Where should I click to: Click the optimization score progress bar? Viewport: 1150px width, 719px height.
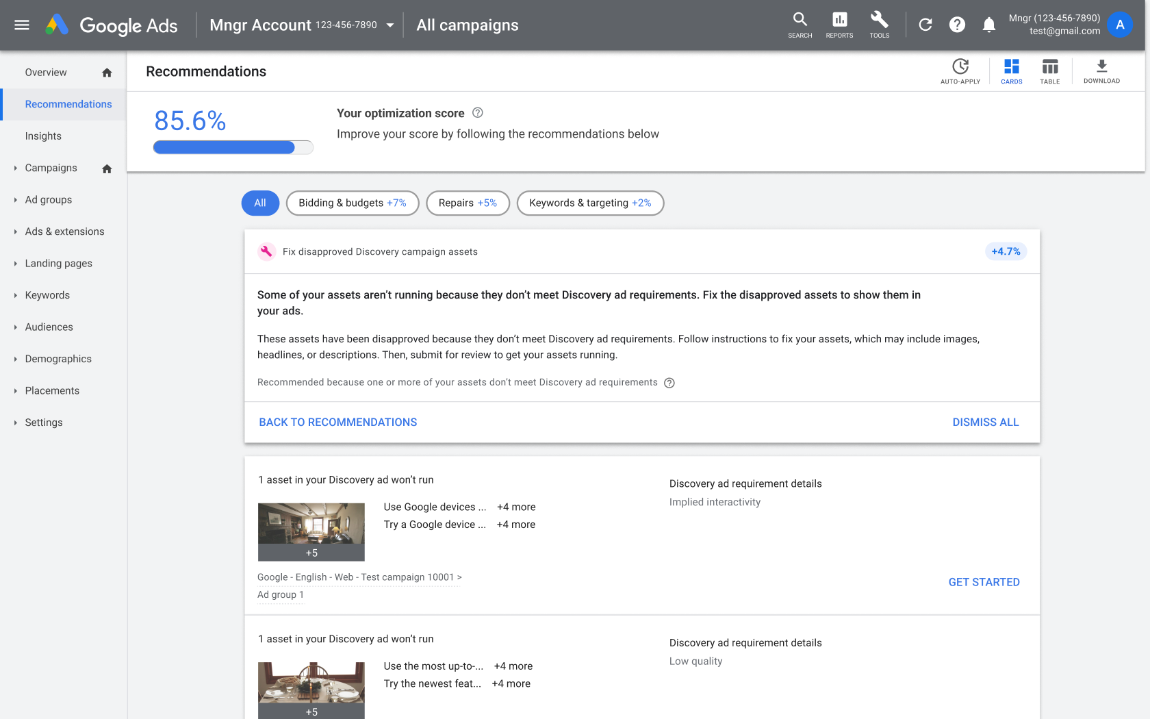click(x=233, y=147)
